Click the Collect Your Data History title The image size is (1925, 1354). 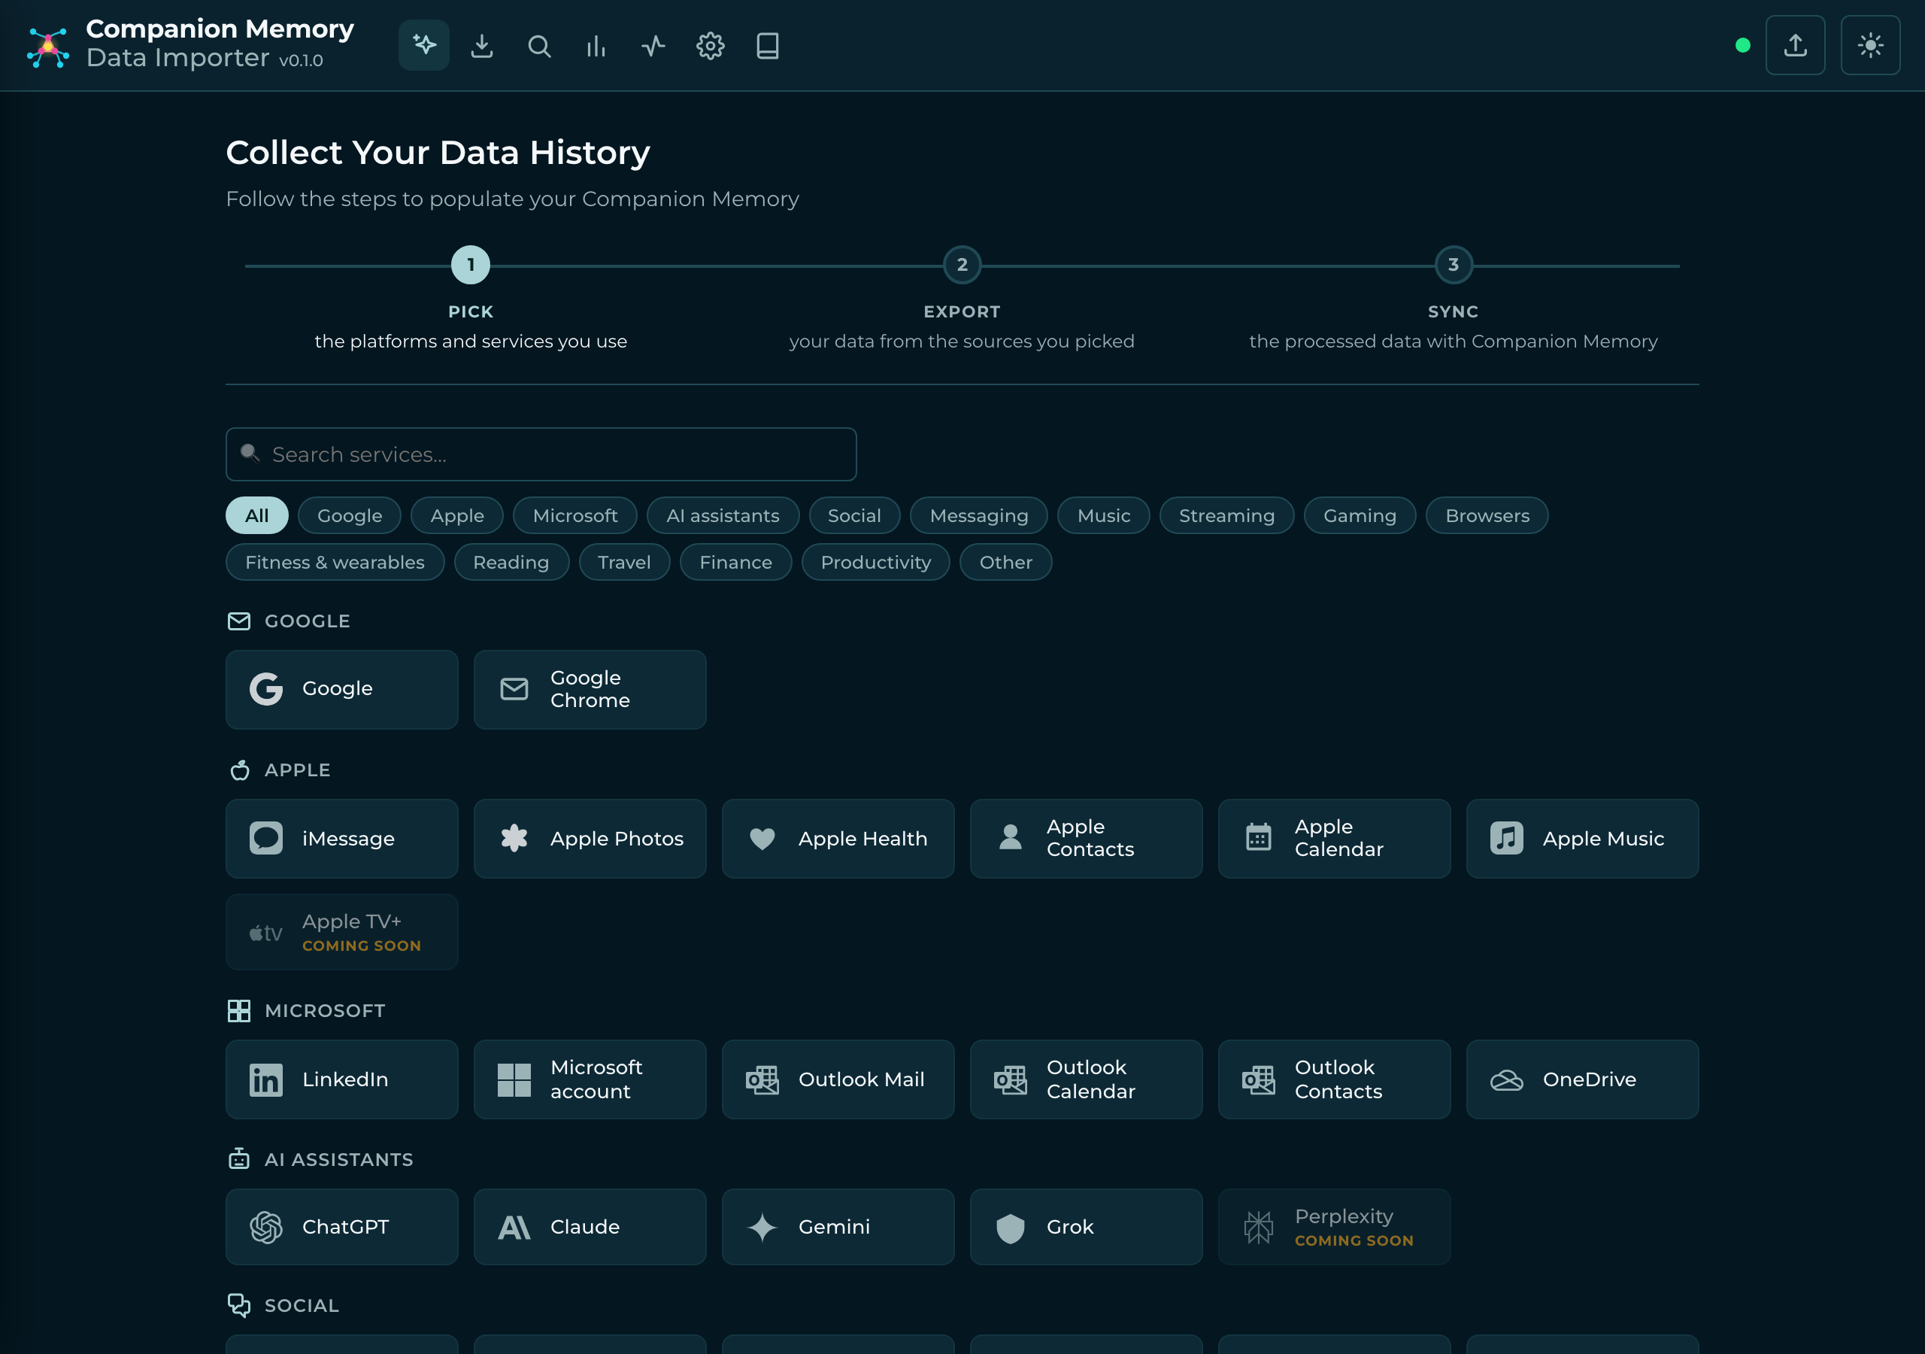(438, 153)
